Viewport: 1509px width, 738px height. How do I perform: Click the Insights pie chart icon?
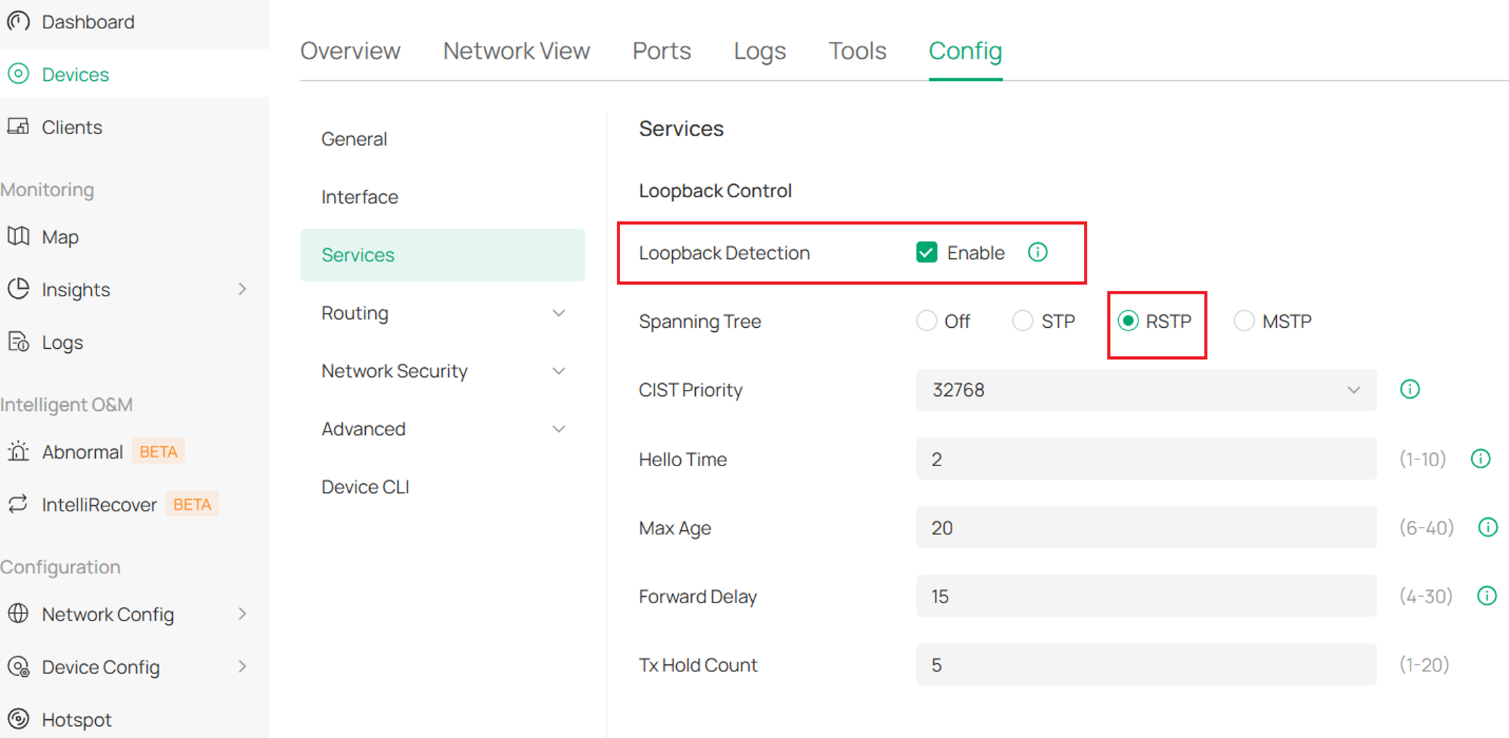18,289
